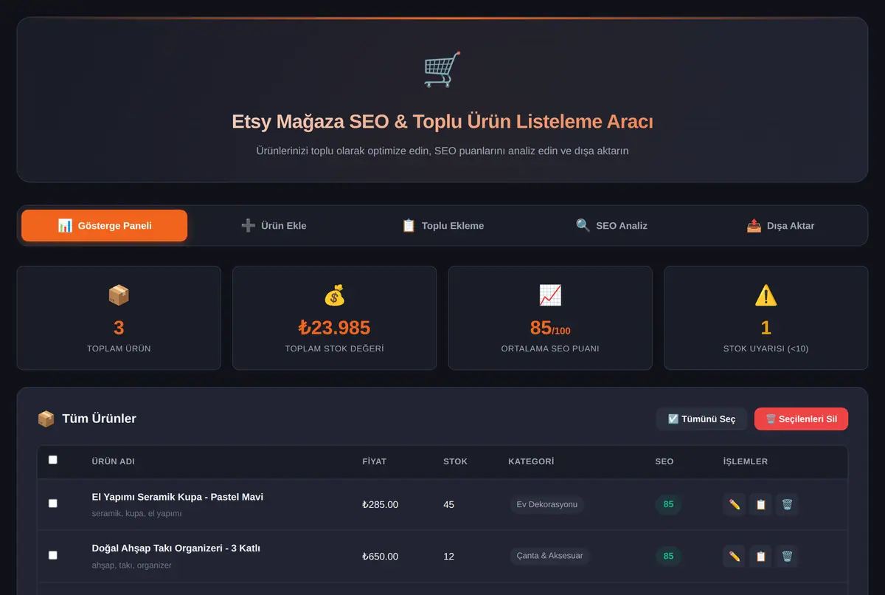Click the tags text 'seramik, kupa, el yapımı'
885x595 pixels.
click(136, 513)
